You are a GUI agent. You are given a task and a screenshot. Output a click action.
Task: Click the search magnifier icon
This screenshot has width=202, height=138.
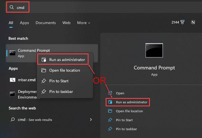click(x=11, y=7)
